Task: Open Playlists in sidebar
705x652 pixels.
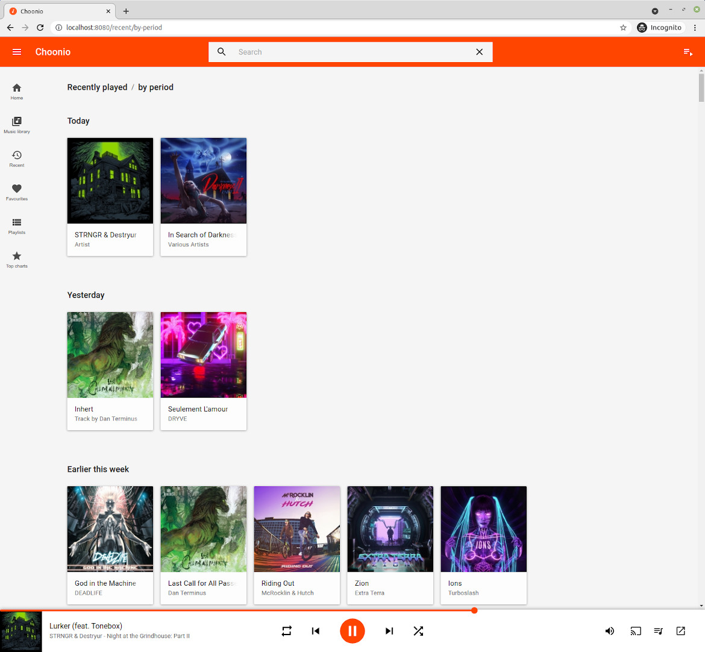Action: (x=17, y=226)
